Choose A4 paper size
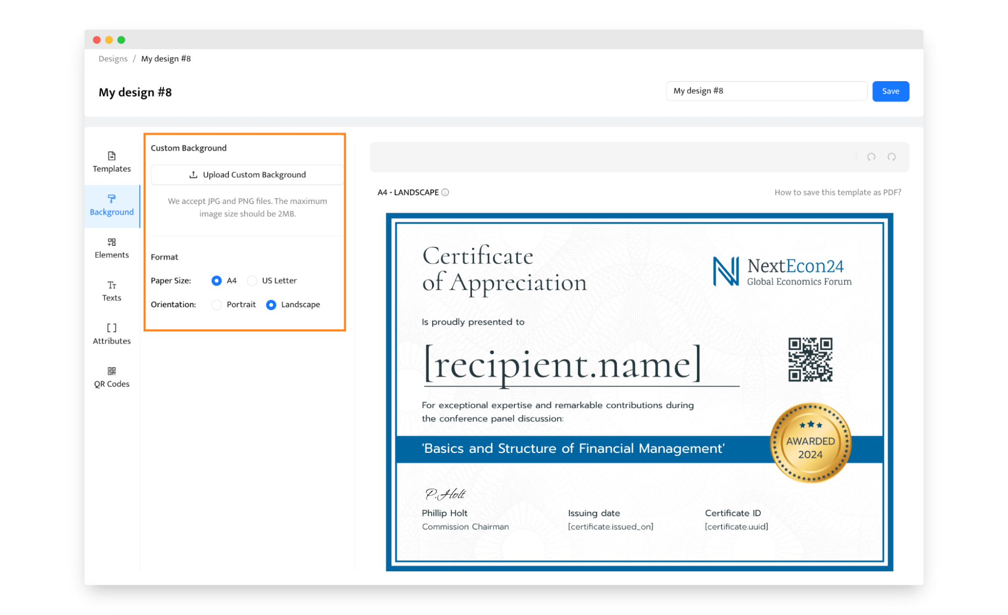This screenshot has height=615, width=1008. click(216, 281)
